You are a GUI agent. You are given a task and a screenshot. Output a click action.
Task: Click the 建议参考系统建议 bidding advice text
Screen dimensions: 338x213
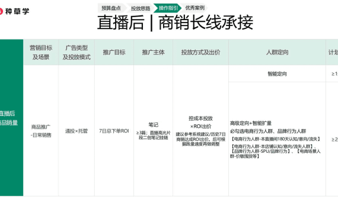pyautogui.click(x=200, y=139)
